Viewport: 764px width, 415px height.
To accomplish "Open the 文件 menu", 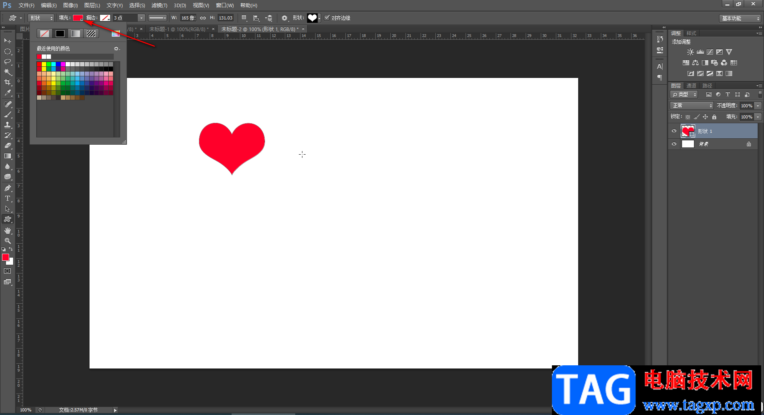I will [26, 6].
